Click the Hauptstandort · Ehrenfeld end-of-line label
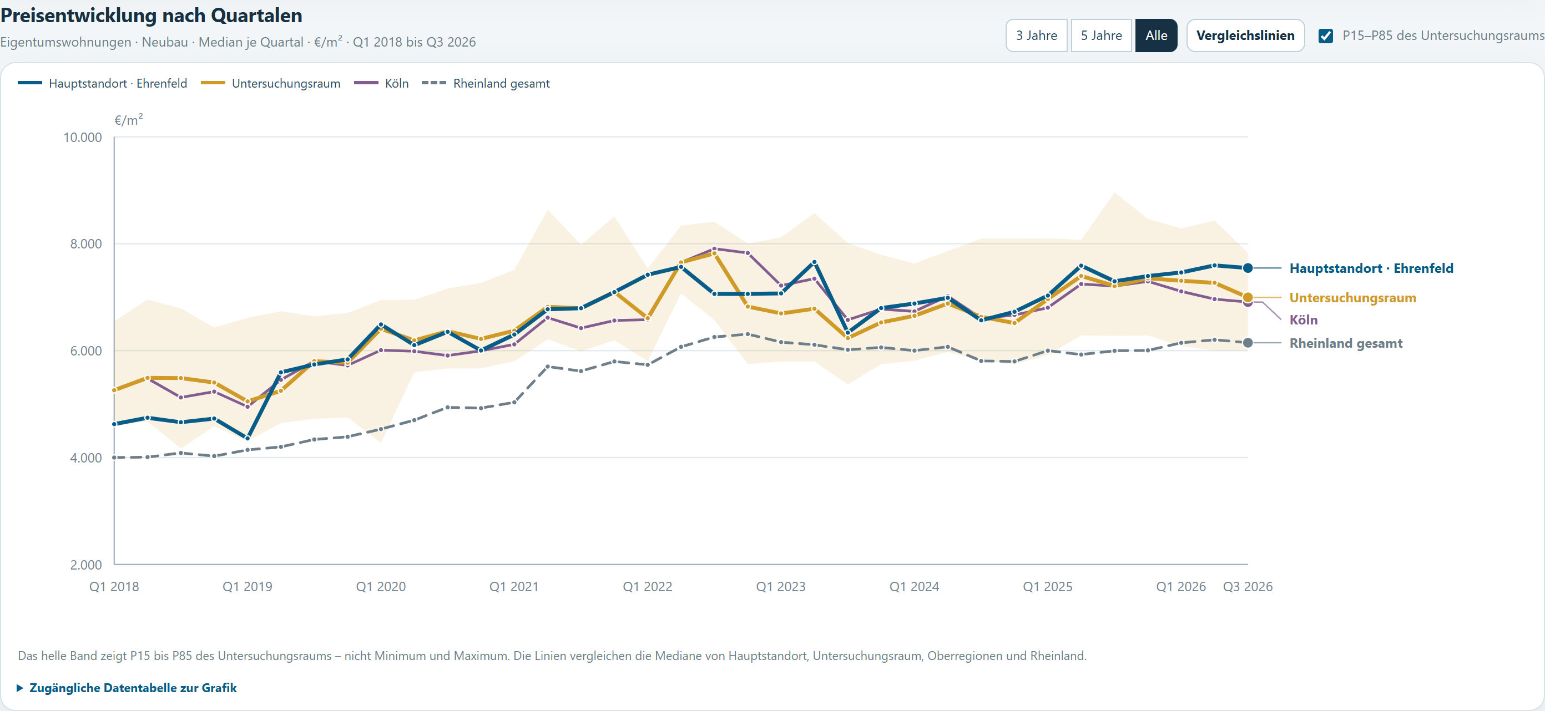This screenshot has height=711, width=1545. [1371, 268]
